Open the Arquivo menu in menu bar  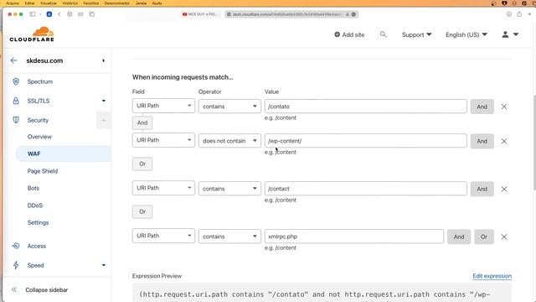13,3
